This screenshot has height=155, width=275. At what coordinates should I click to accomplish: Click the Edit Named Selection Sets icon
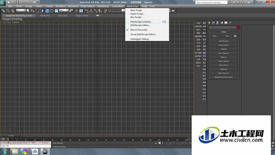[x=105, y=11]
